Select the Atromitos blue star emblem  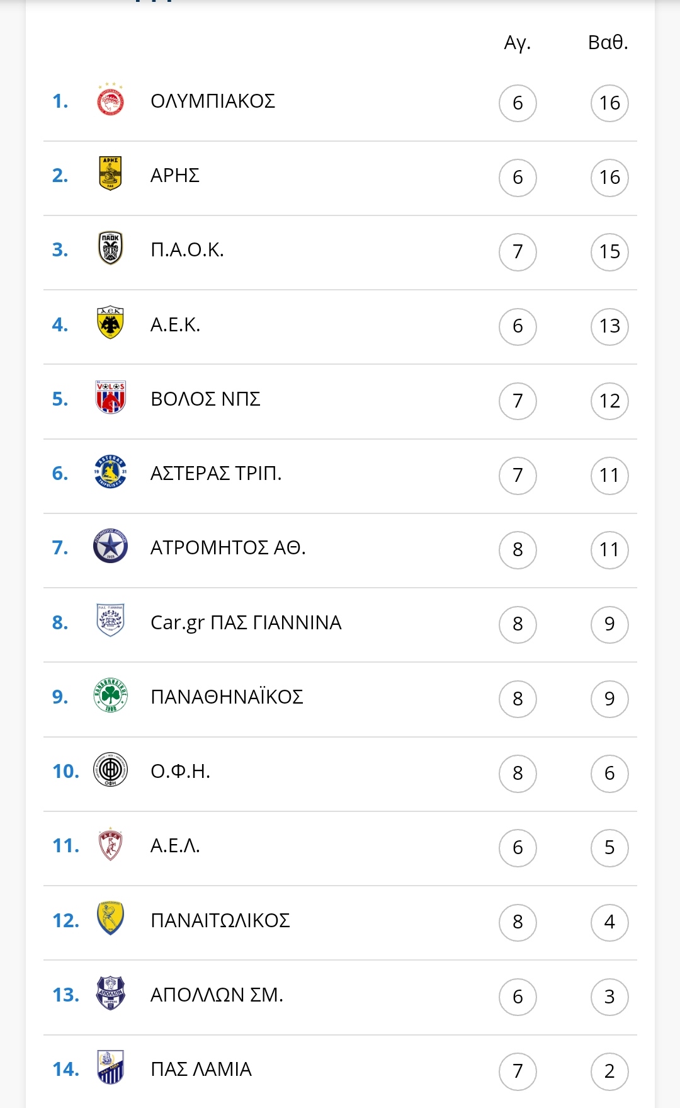110,546
